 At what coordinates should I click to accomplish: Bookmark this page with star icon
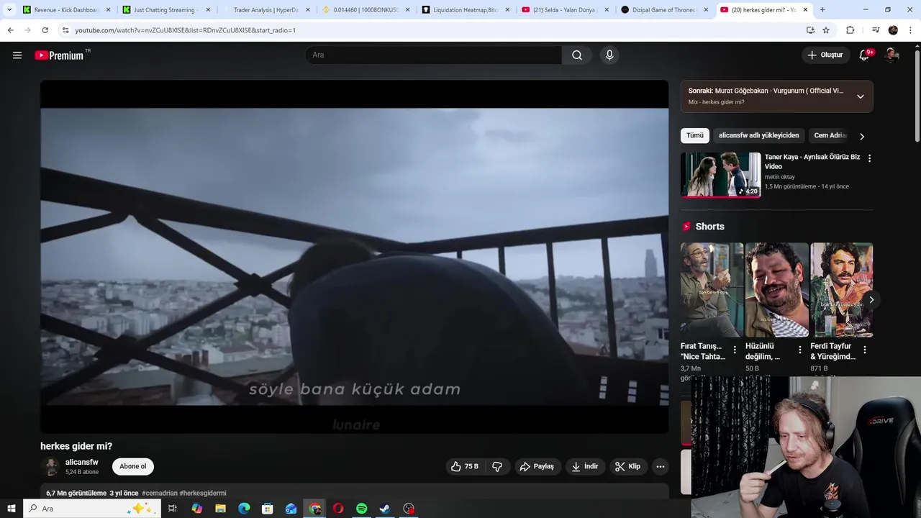click(x=826, y=30)
